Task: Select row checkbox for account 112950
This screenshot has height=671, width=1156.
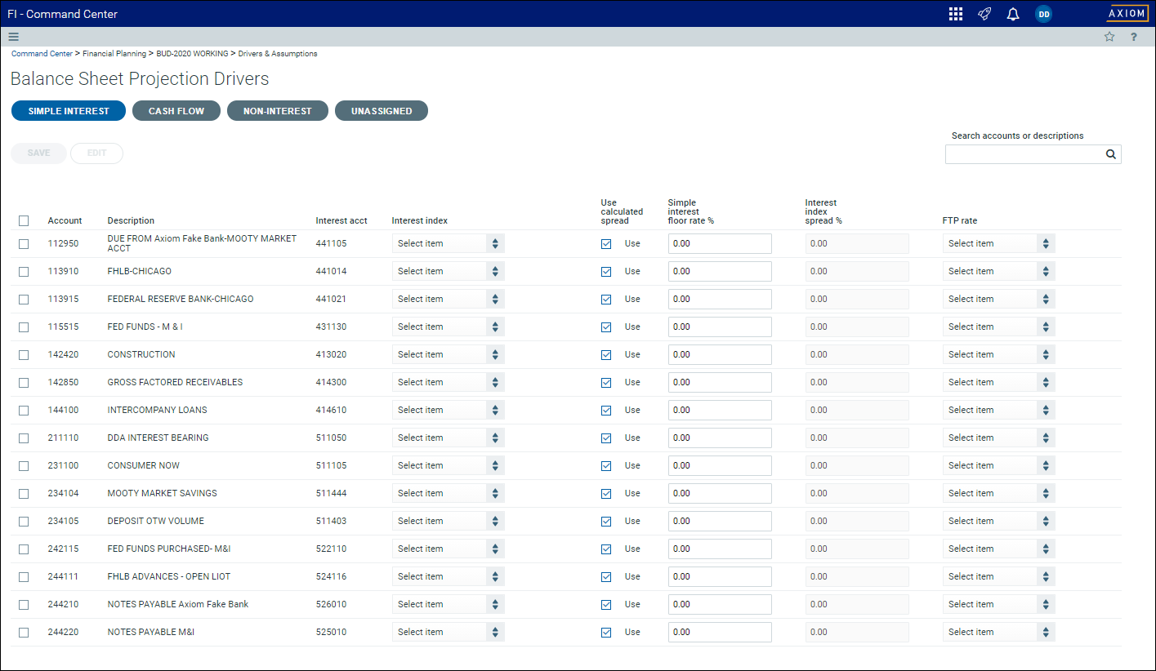Action: (24, 243)
